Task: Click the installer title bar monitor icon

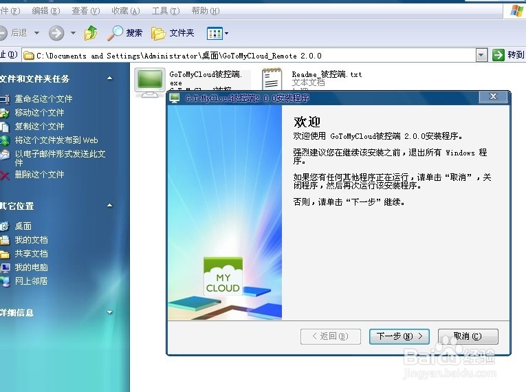Action: [175, 98]
